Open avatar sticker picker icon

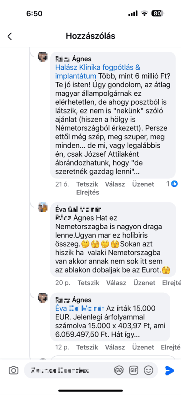click(118, 370)
